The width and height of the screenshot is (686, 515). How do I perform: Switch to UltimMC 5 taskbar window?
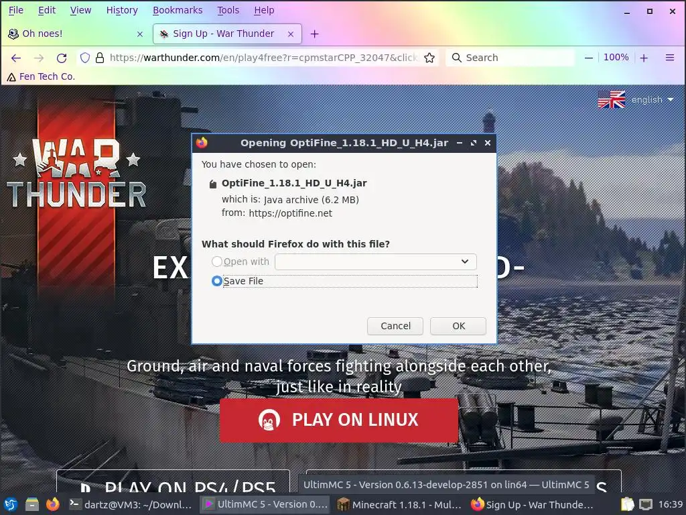click(x=266, y=504)
